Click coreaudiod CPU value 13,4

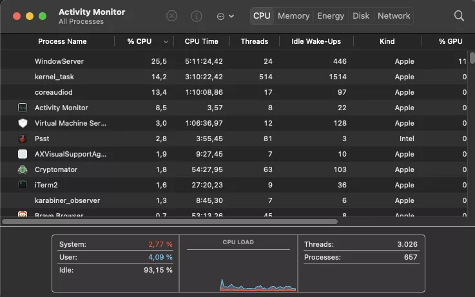coord(159,92)
